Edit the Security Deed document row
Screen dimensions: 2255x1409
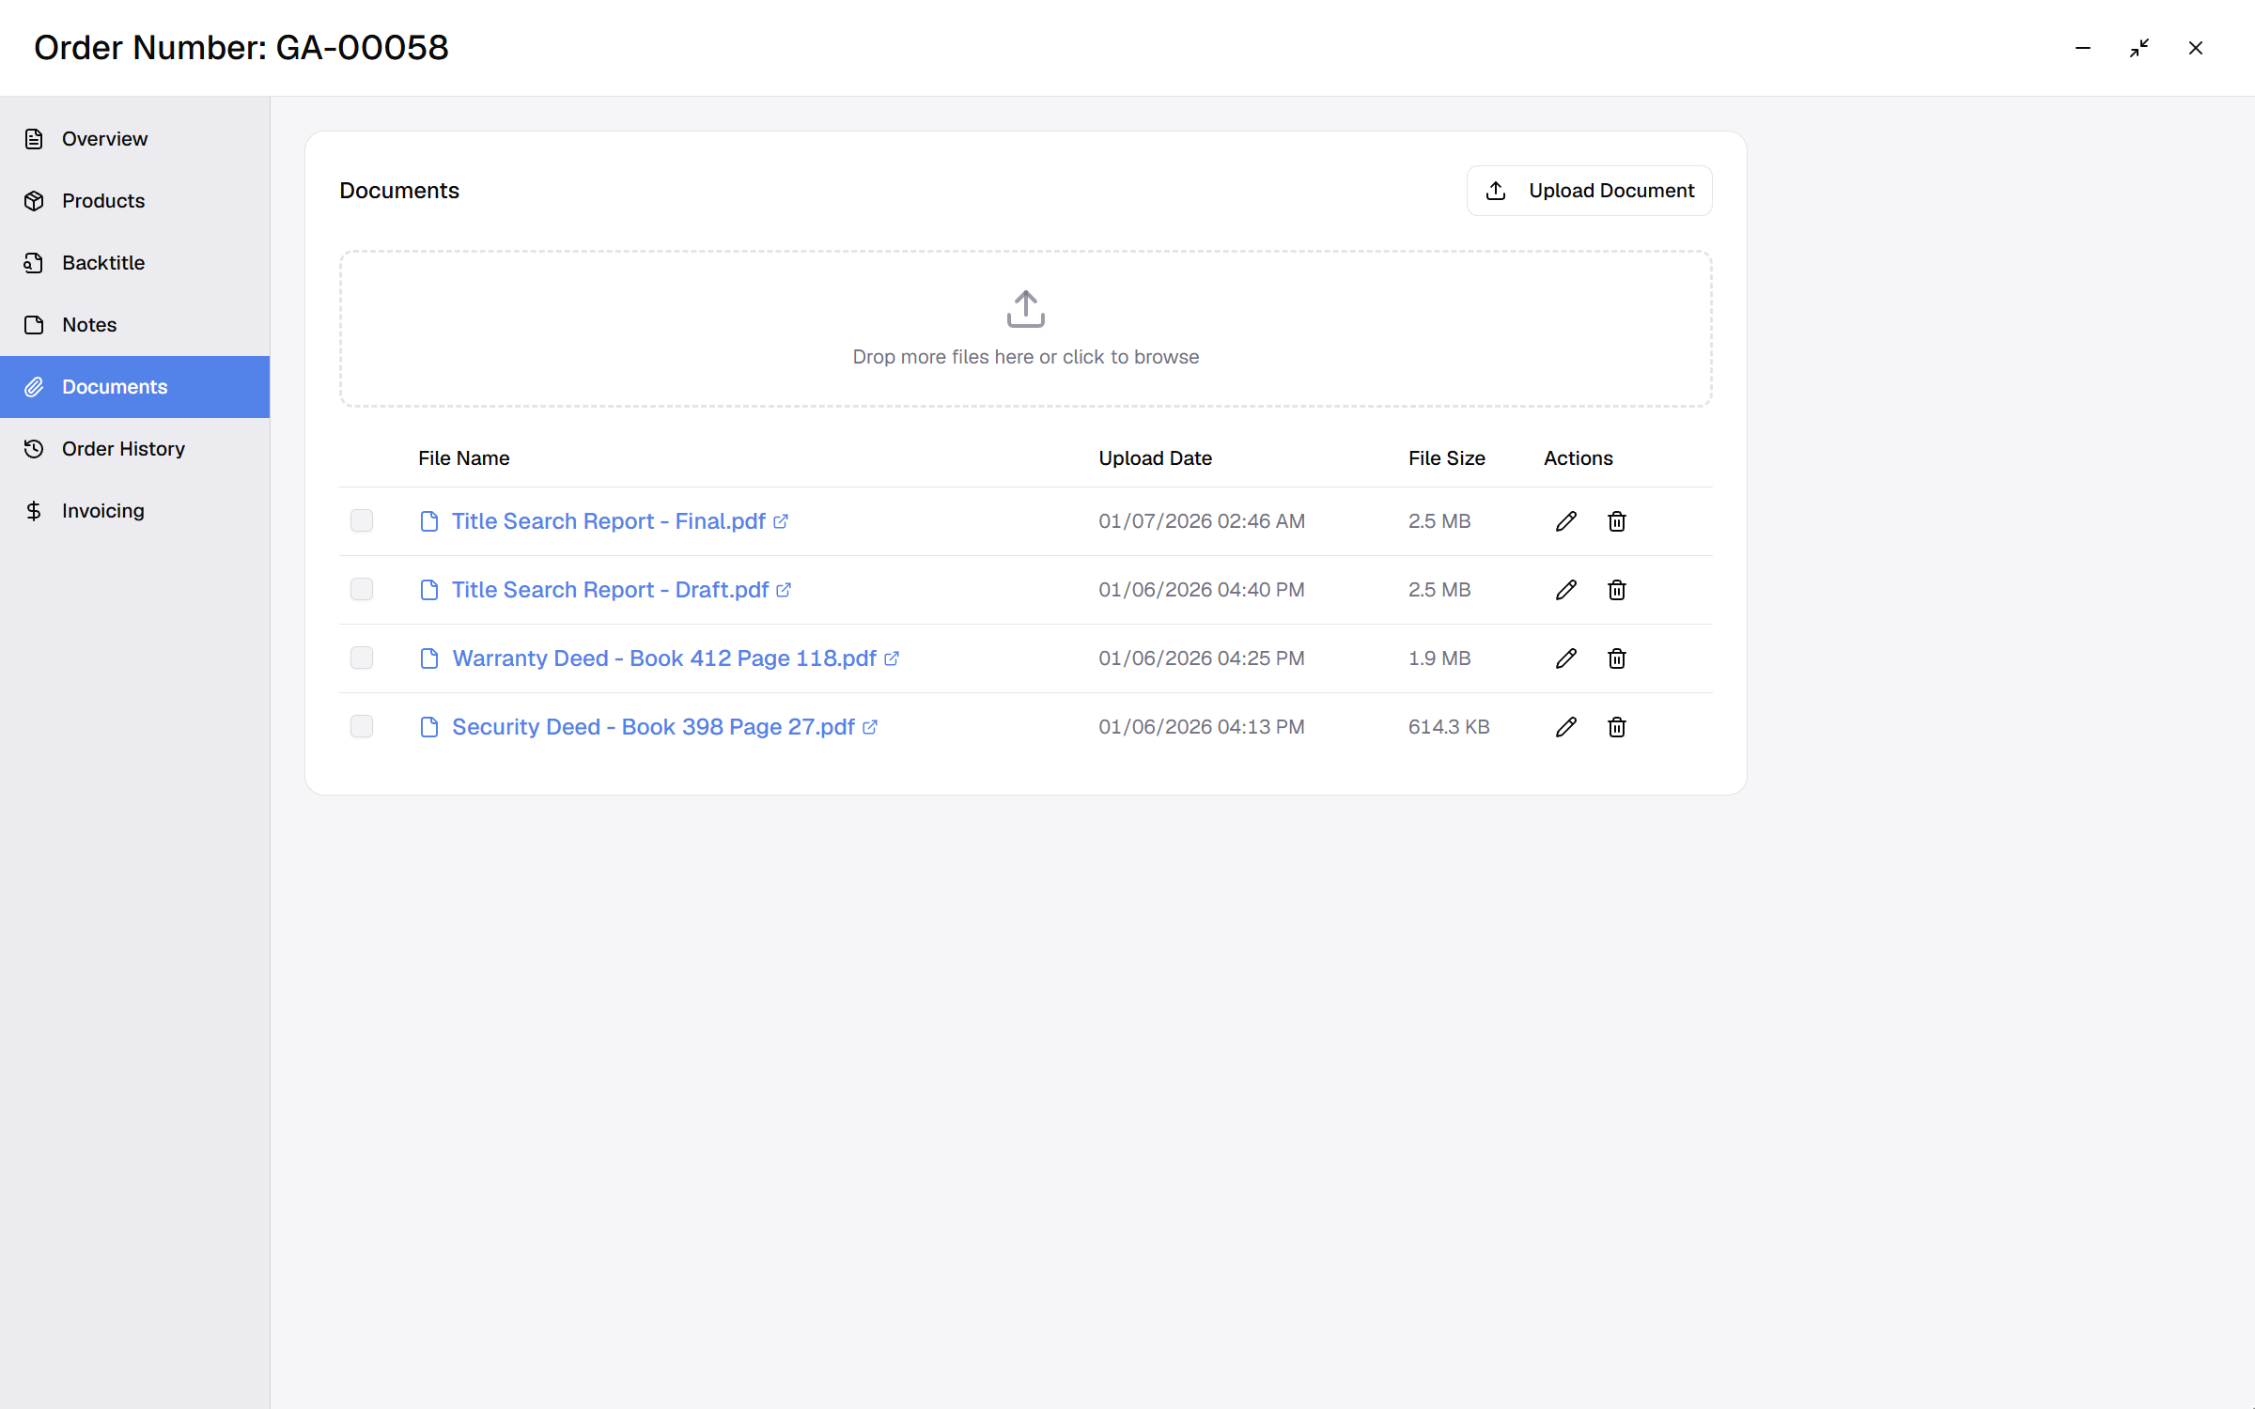tap(1565, 727)
